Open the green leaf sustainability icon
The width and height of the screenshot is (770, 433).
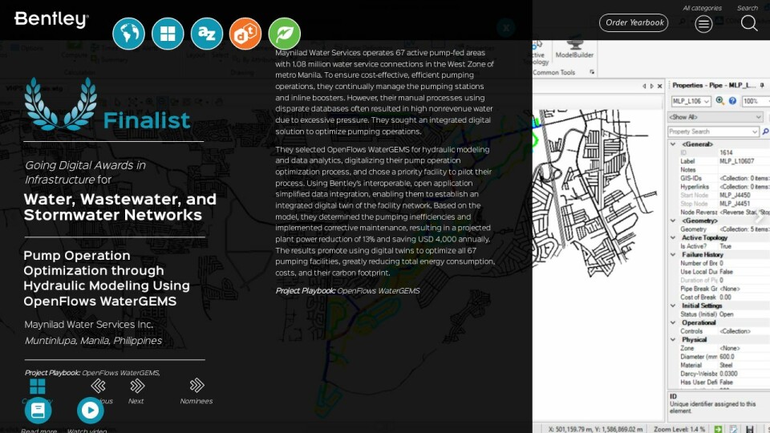pos(284,34)
